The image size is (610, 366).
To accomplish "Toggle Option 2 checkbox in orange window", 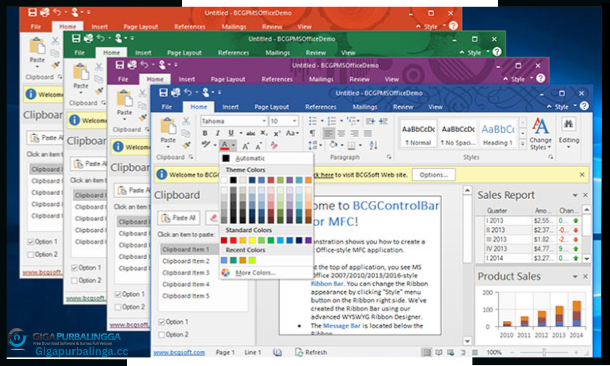I will click(30, 254).
